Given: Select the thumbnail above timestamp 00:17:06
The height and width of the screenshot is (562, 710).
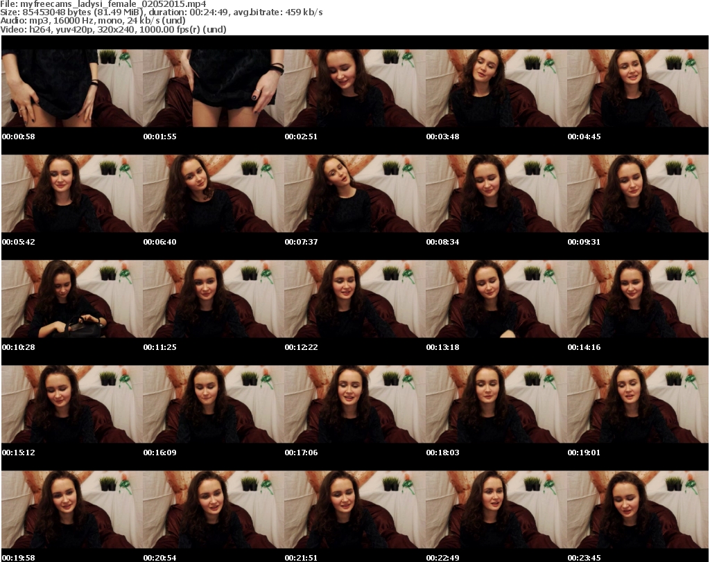Looking at the screenshot, I should (355, 404).
